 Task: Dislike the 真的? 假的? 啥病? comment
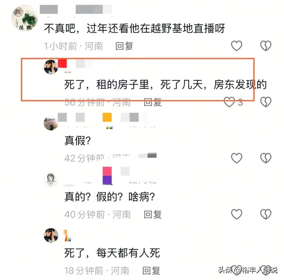click(x=266, y=214)
